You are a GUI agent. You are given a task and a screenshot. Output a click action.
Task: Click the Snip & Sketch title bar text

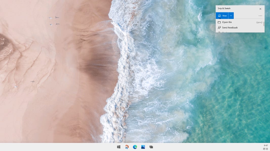click(x=224, y=9)
